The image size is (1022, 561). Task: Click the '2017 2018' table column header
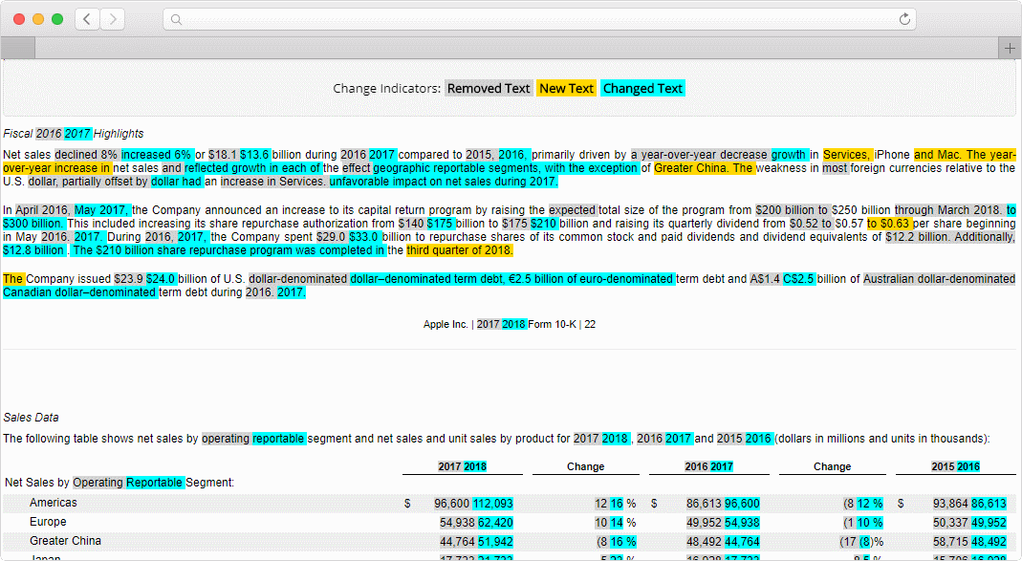click(462, 466)
